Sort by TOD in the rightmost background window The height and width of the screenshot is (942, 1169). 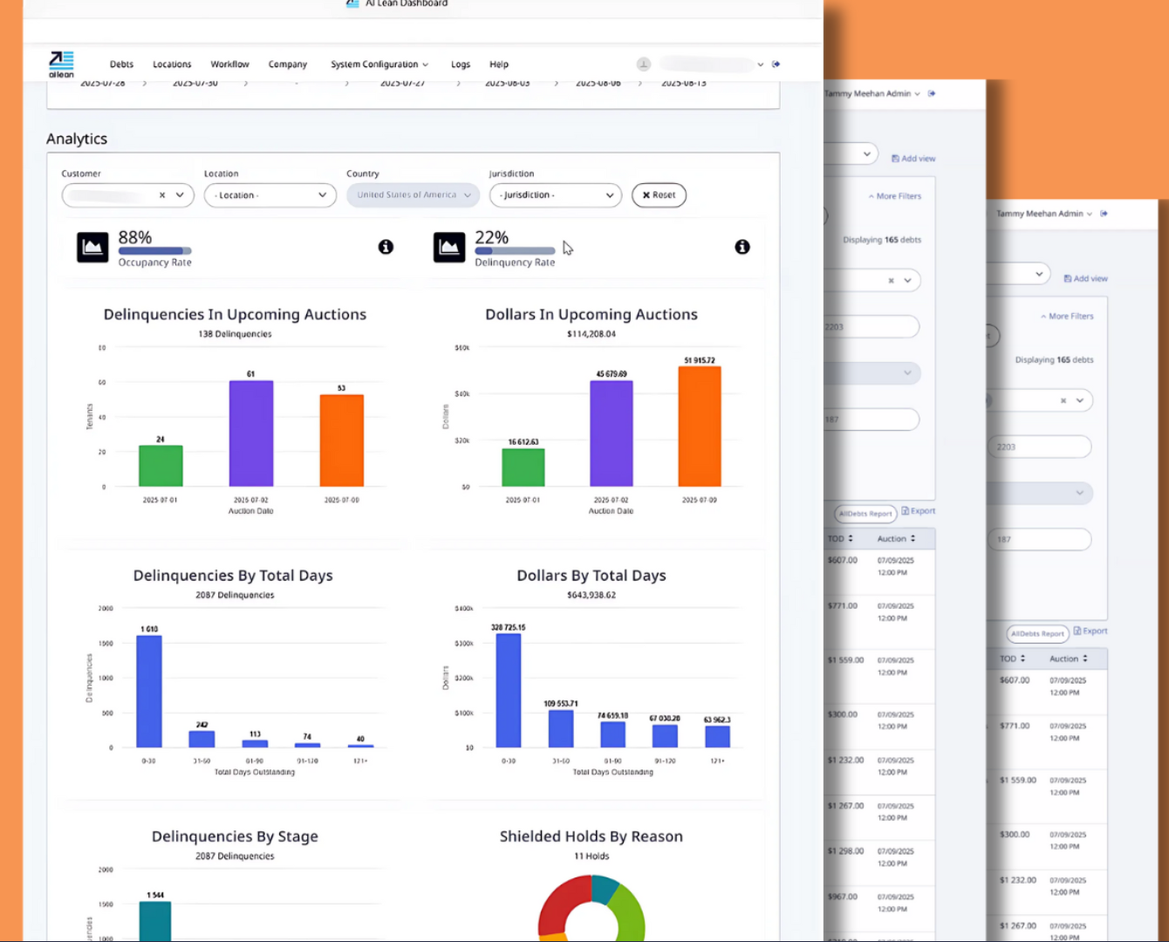[1013, 659]
